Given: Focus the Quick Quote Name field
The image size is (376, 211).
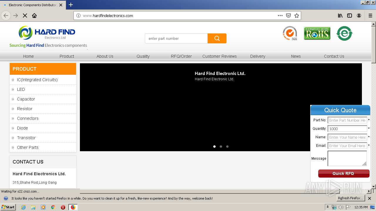Looking at the screenshot, I should (347, 137).
